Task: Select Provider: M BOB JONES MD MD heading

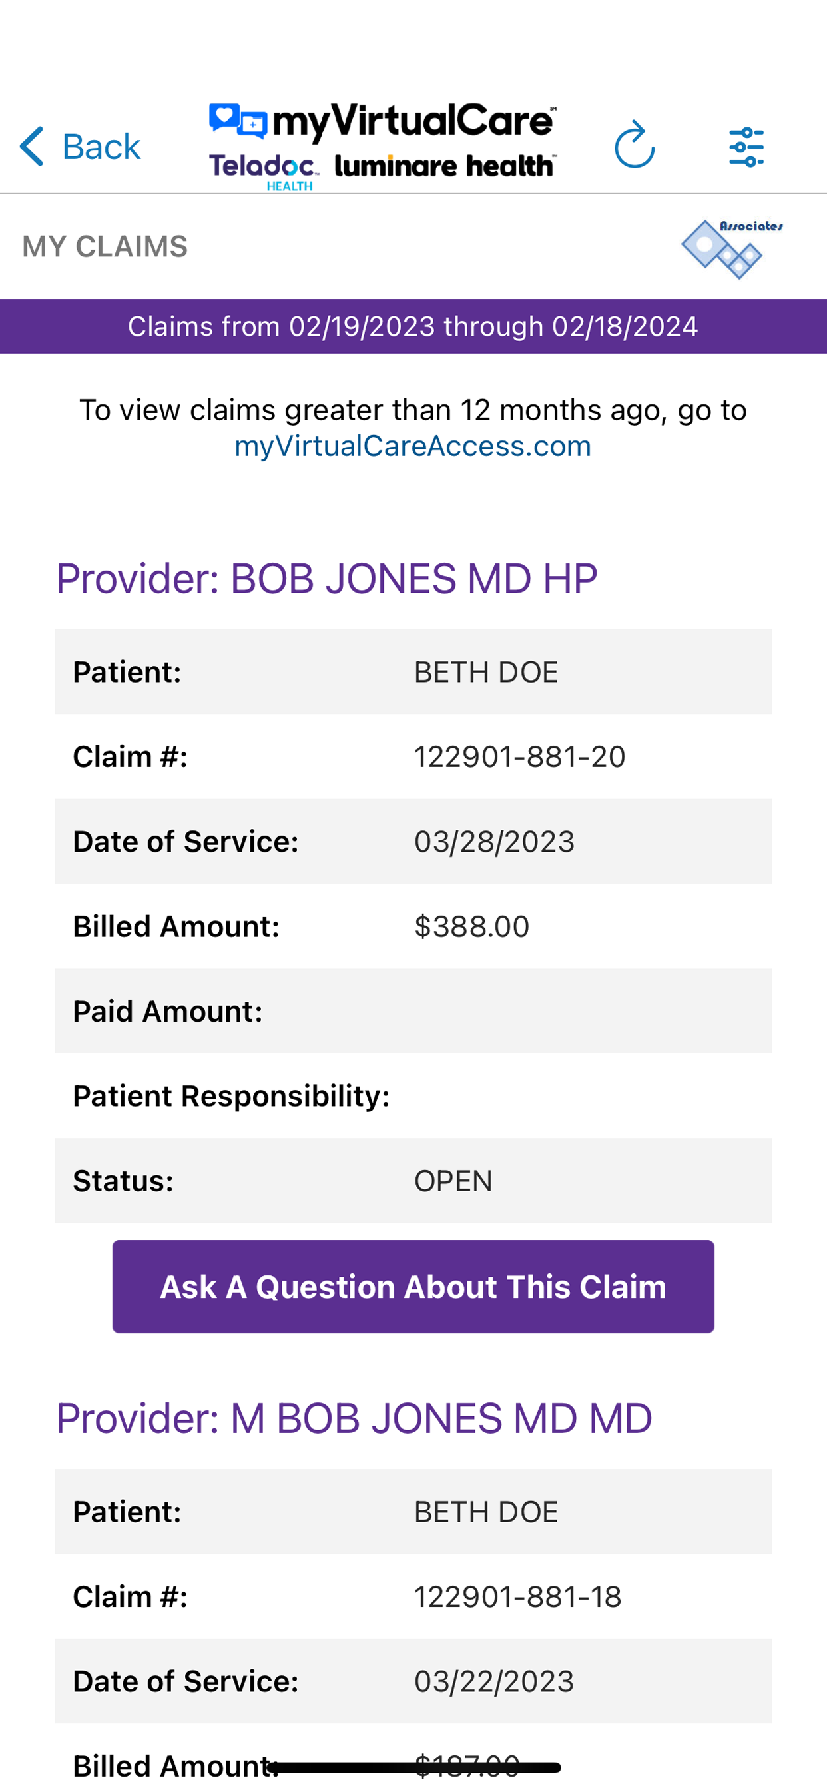Action: 354,1418
